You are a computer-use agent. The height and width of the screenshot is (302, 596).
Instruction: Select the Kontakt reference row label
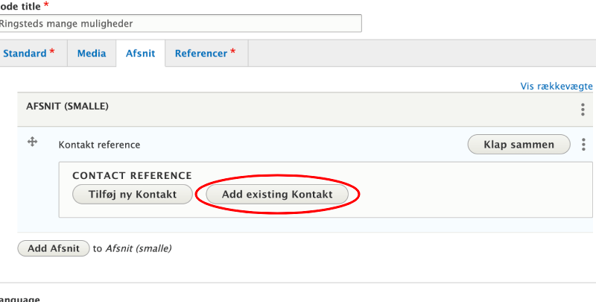click(x=99, y=145)
